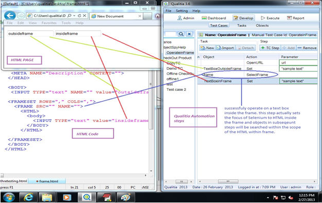Switch to the Objects tab
This screenshot has height=203, width=322.
click(x=262, y=25)
